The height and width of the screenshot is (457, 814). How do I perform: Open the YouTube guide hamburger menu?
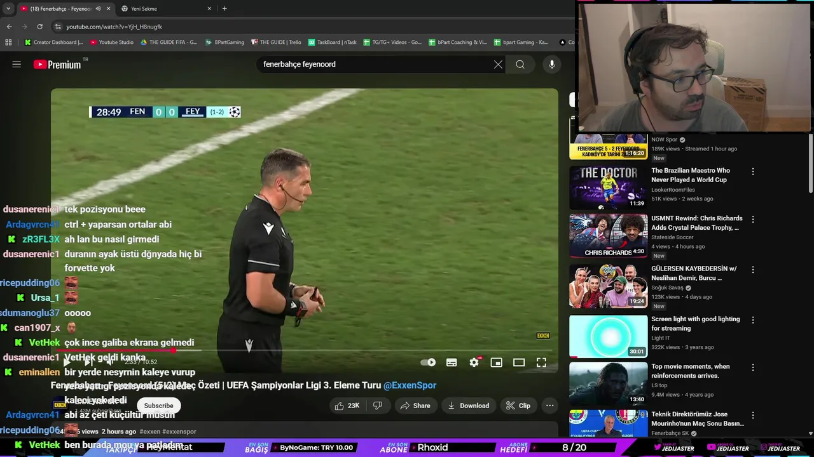point(17,64)
